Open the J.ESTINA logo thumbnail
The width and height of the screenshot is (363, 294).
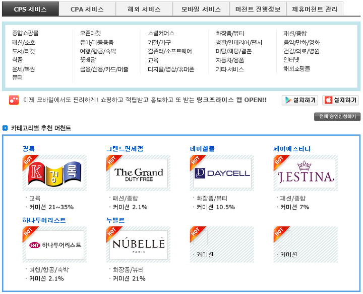tap(306, 173)
